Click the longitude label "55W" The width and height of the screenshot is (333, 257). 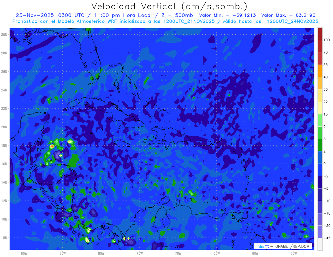click(294, 254)
